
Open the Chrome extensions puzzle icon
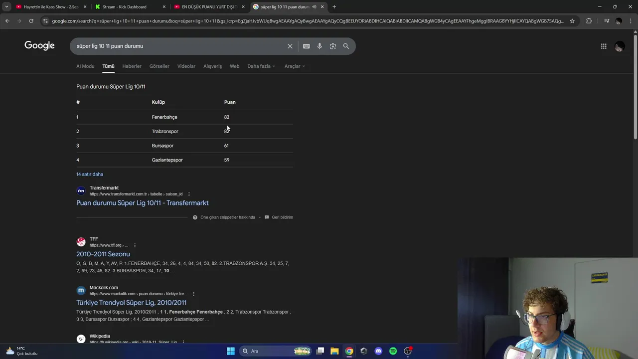(589, 21)
